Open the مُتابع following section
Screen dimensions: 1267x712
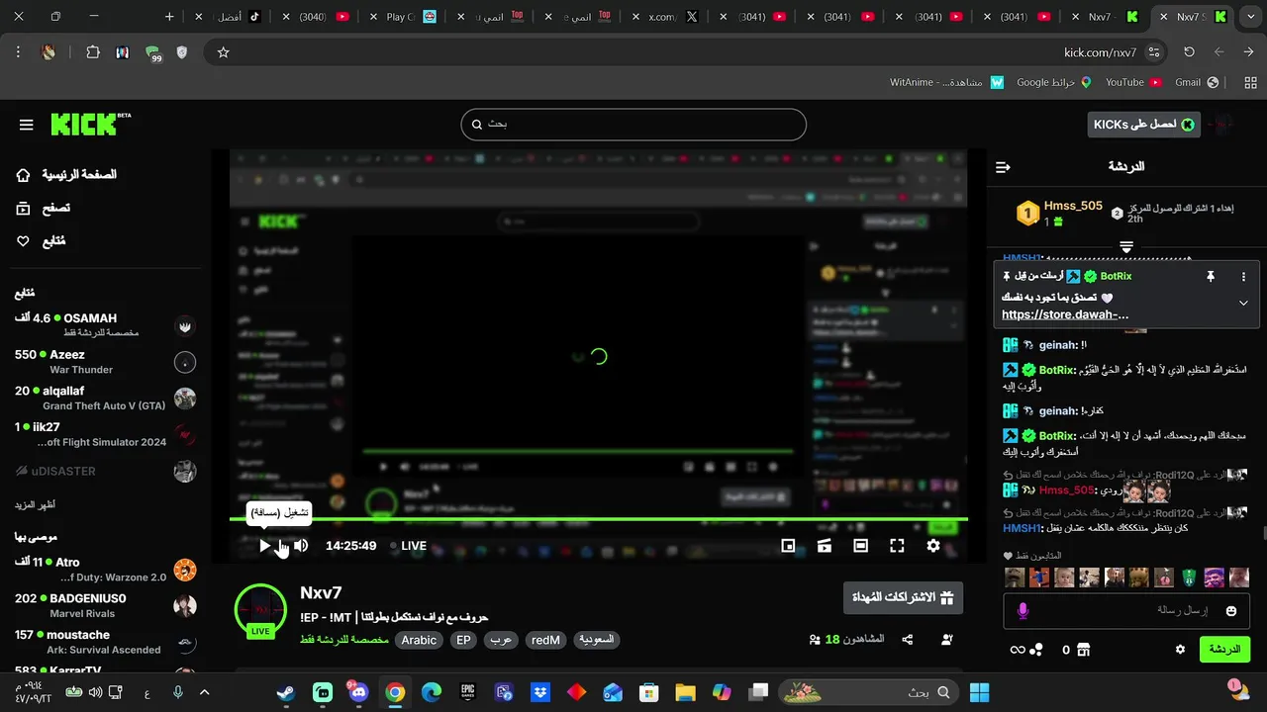(41, 240)
